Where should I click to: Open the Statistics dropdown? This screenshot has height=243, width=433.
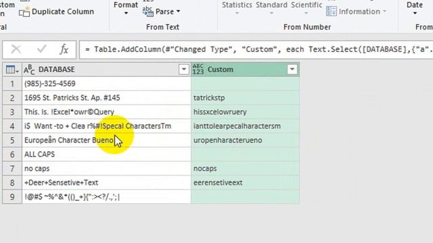237,7
